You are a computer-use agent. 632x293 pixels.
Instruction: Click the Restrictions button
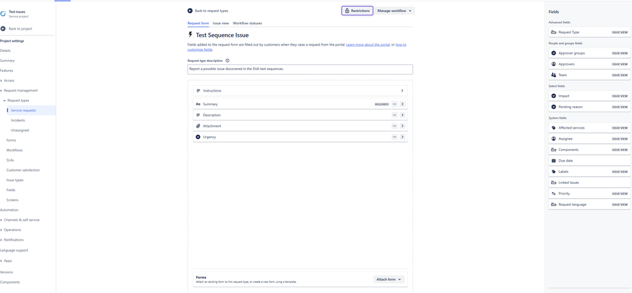(x=357, y=11)
